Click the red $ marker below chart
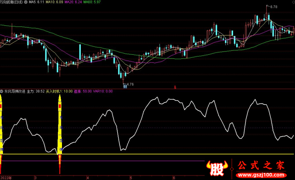The image size is (295, 180). pos(175,87)
